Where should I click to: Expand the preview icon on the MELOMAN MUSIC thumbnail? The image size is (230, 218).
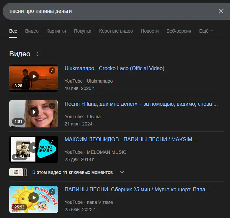[52, 142]
